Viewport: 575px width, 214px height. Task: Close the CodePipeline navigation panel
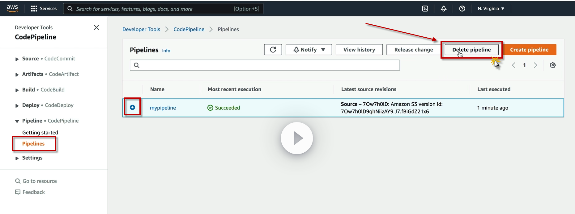pos(96,27)
